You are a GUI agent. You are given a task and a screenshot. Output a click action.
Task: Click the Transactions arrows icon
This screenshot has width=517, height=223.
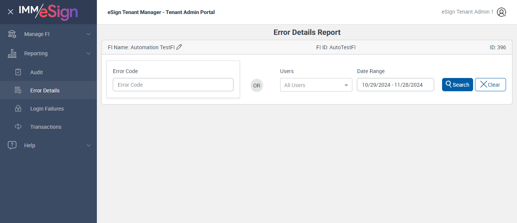[x=18, y=127]
